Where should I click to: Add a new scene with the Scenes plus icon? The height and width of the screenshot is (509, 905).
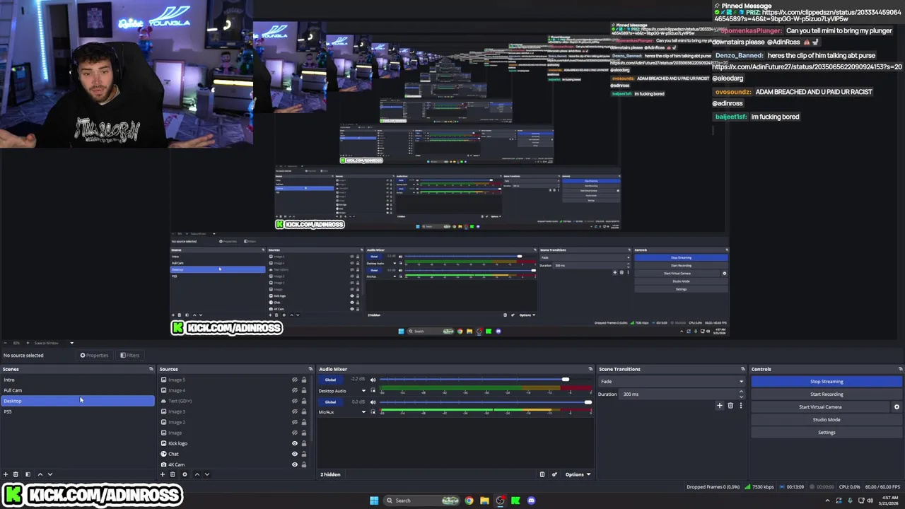[6, 474]
